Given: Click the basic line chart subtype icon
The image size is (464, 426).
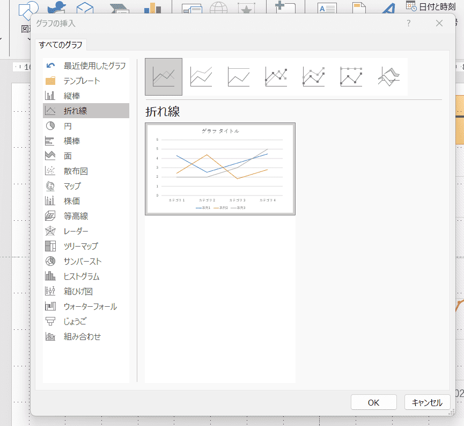Looking at the screenshot, I should pos(164,77).
